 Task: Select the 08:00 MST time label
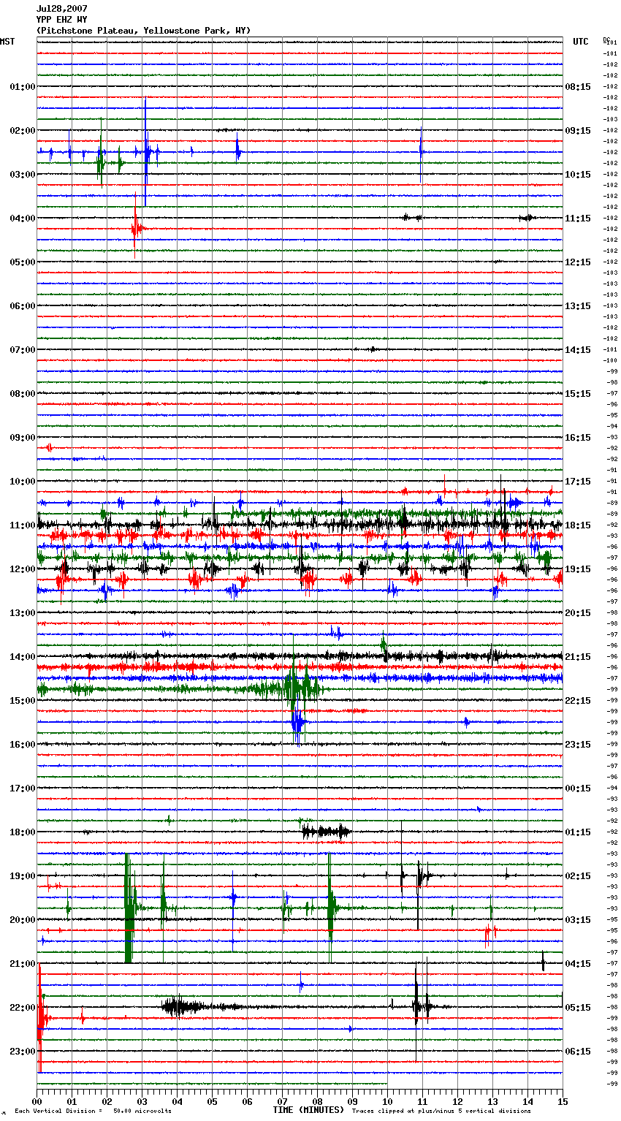click(x=23, y=394)
